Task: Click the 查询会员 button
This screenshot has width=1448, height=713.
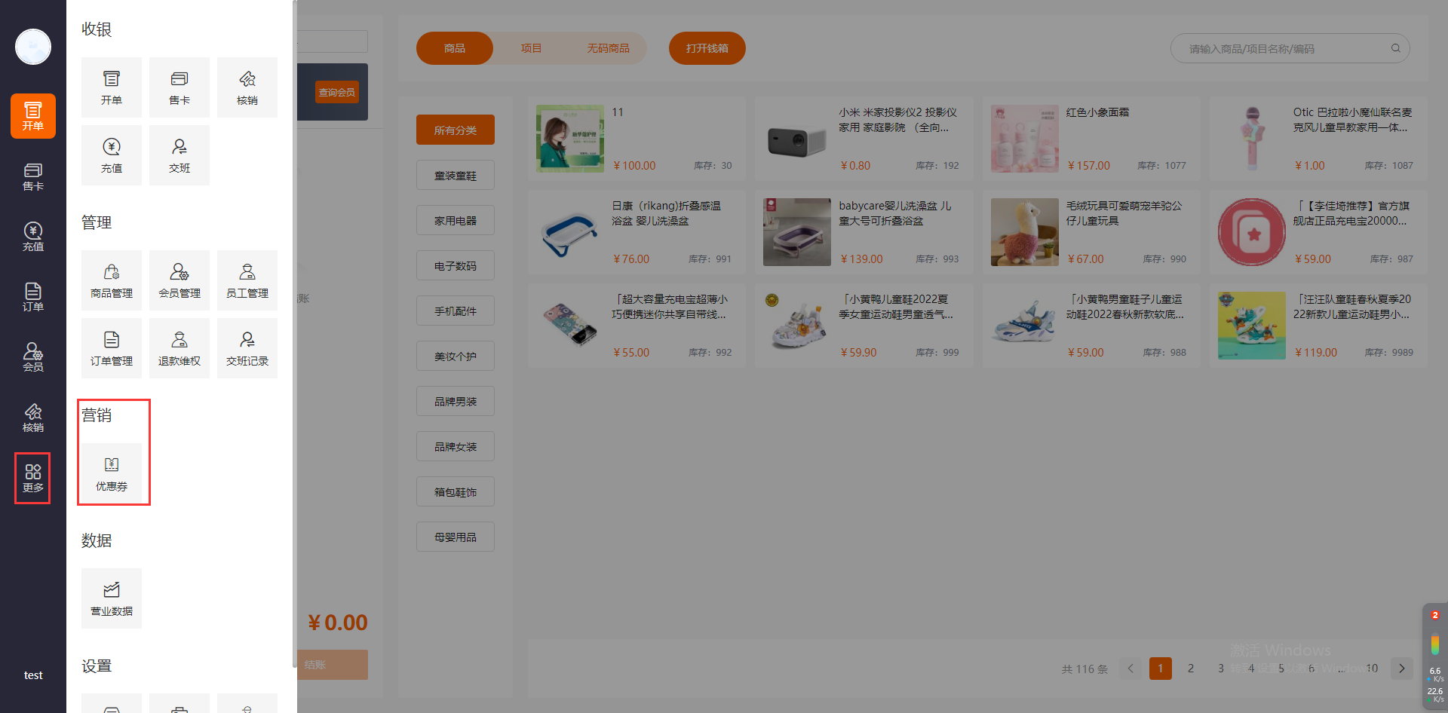Action: coord(337,93)
